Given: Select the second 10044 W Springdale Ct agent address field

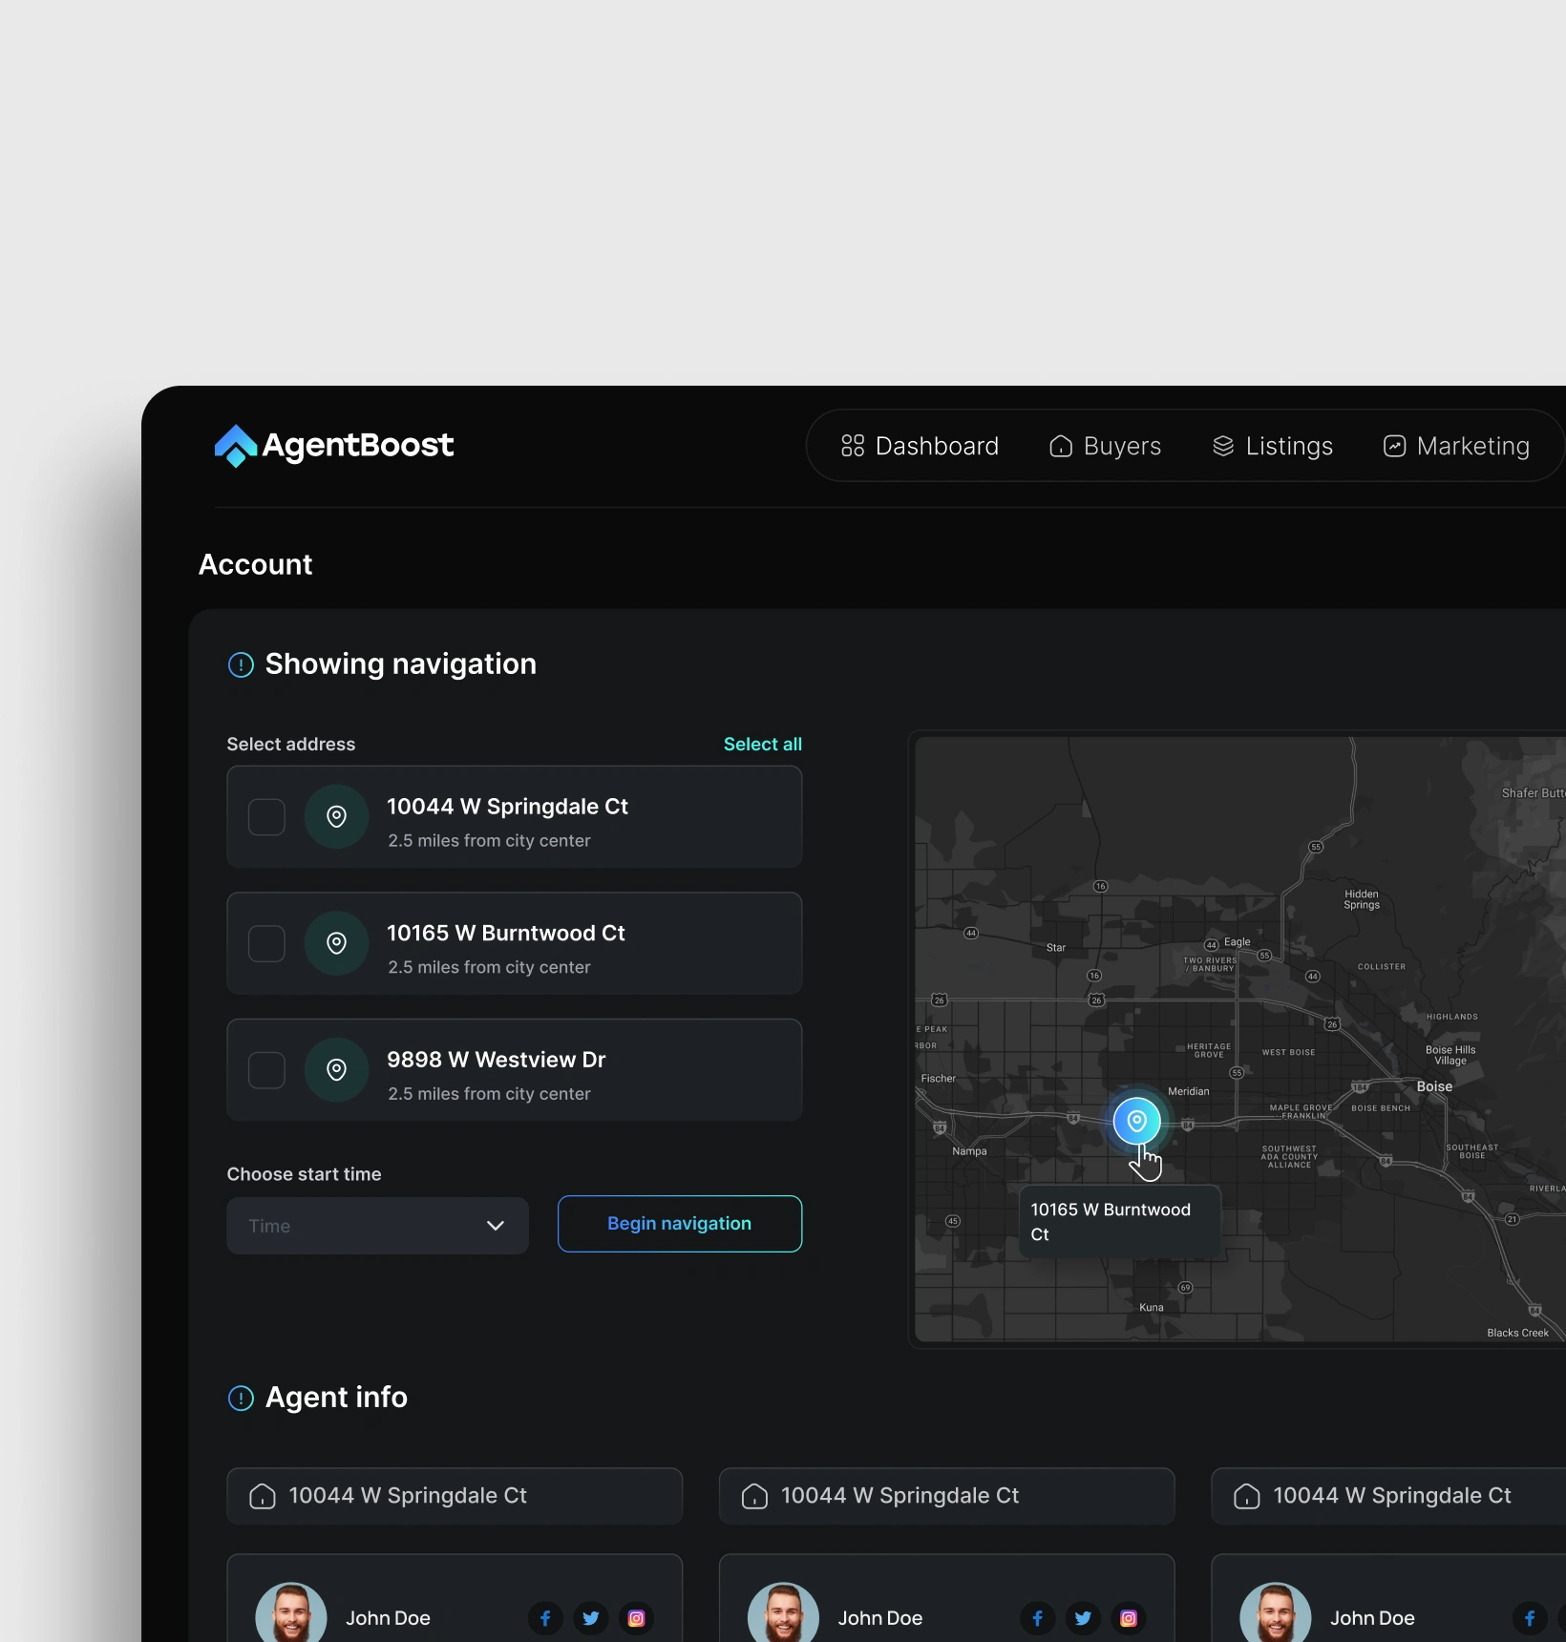Looking at the screenshot, I should coord(946,1496).
